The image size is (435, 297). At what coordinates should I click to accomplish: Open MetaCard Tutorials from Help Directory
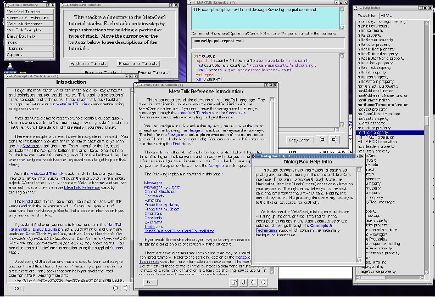click(30, 12)
